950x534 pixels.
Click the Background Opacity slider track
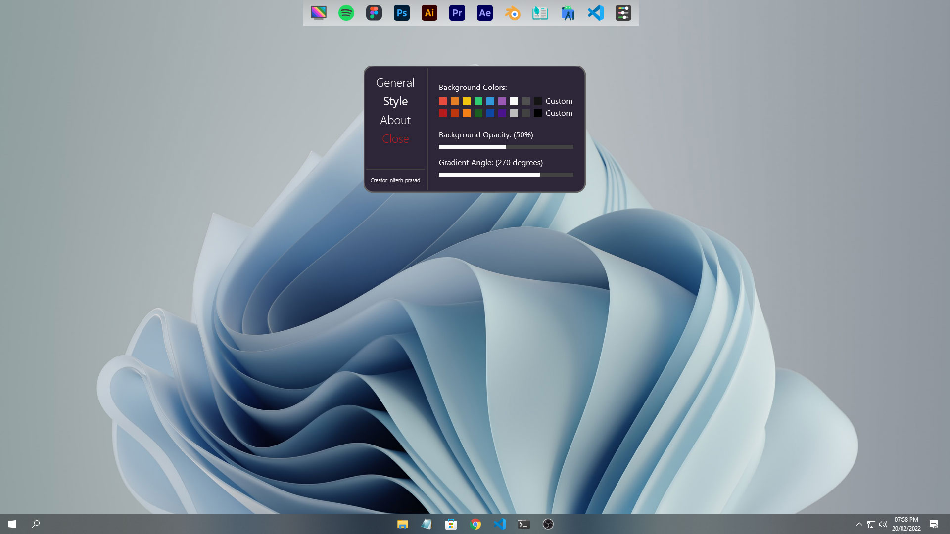coord(506,147)
